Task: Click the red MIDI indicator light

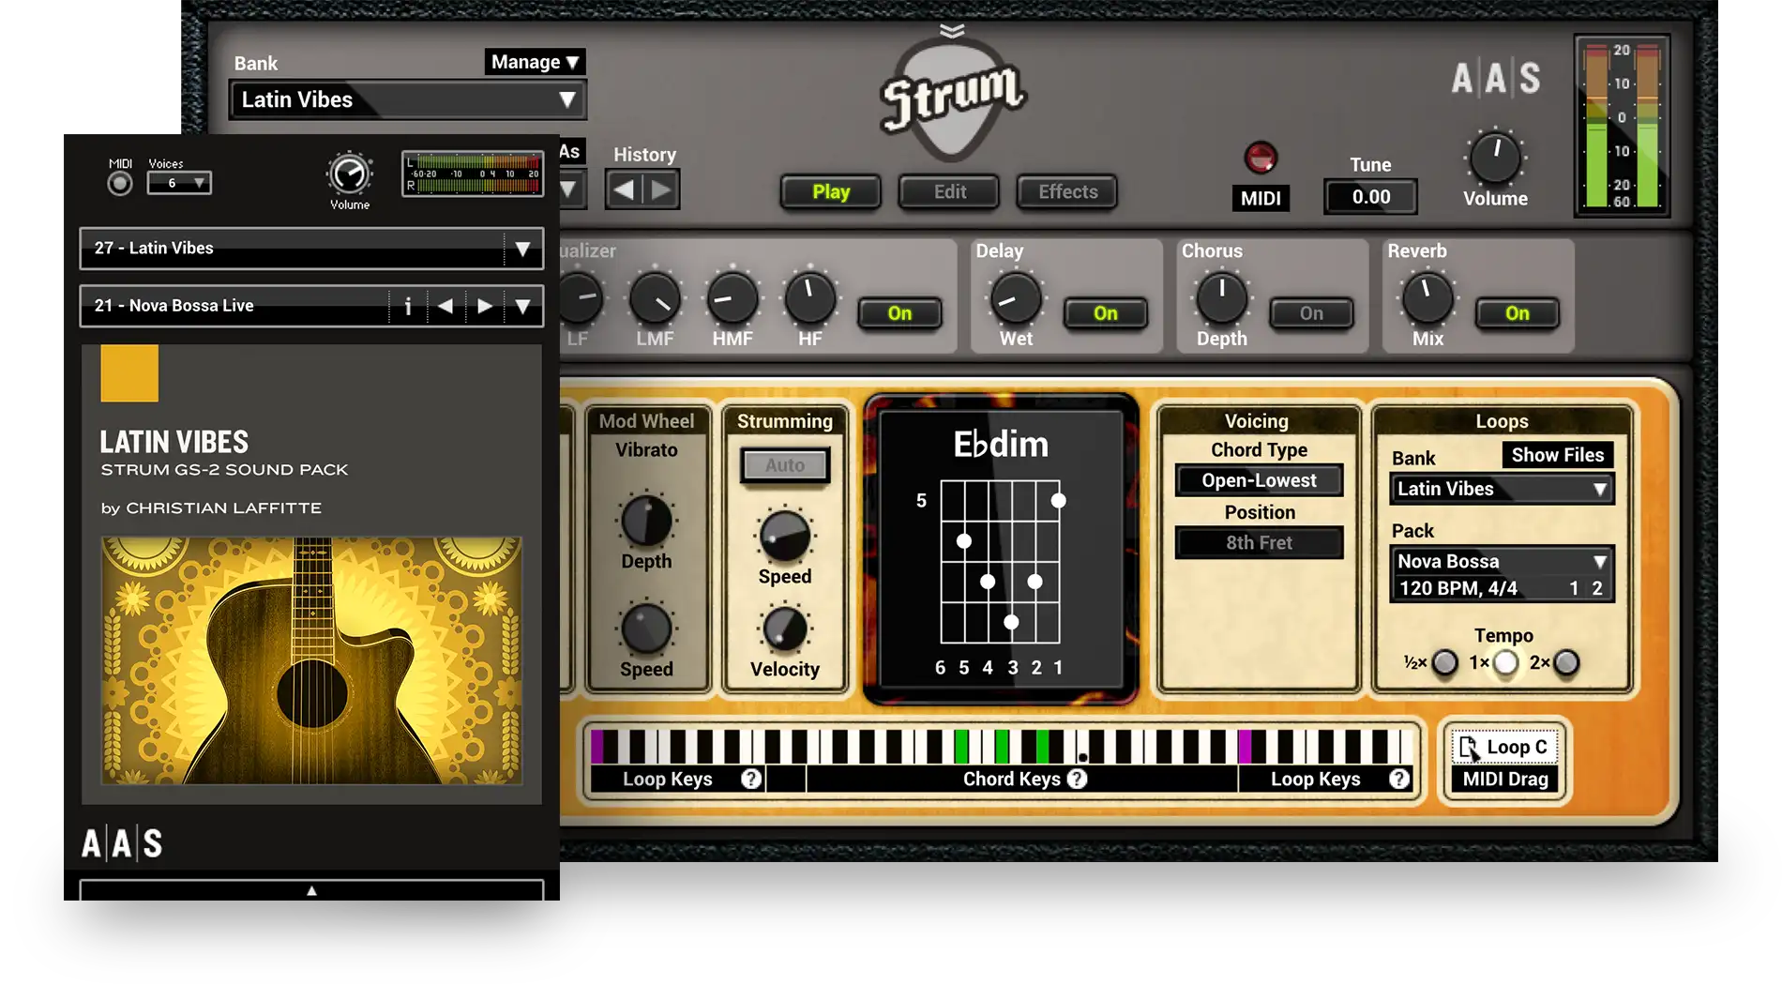Action: click(1260, 158)
